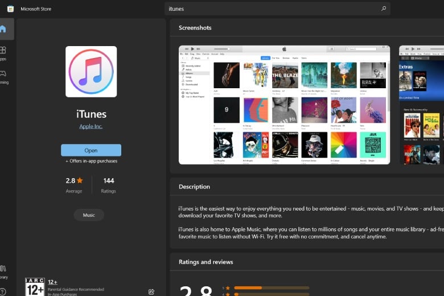
Task: Click the search box containing itunes
Action: (x=278, y=9)
